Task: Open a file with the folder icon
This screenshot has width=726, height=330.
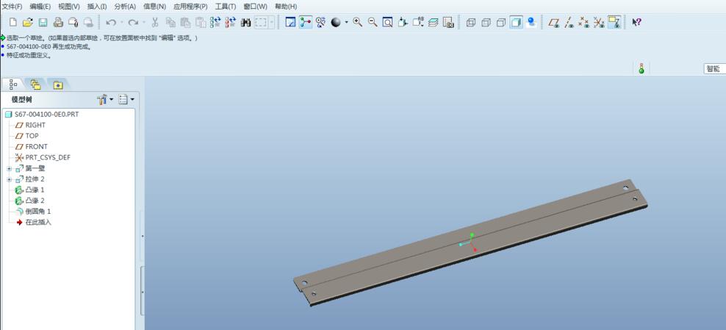Action: tap(28, 22)
